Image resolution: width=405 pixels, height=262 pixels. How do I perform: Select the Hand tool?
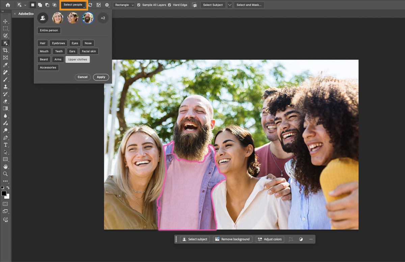5,166
